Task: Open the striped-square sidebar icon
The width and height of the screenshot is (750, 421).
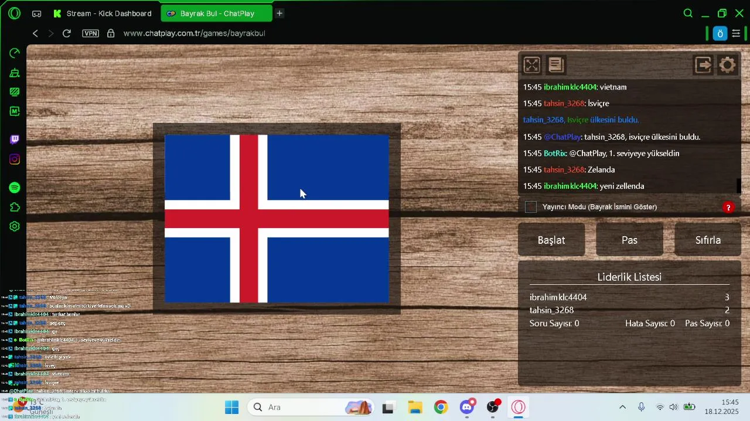Action: [x=15, y=92]
